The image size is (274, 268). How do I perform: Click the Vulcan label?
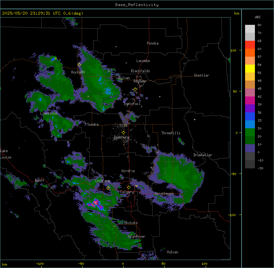coord(172,252)
